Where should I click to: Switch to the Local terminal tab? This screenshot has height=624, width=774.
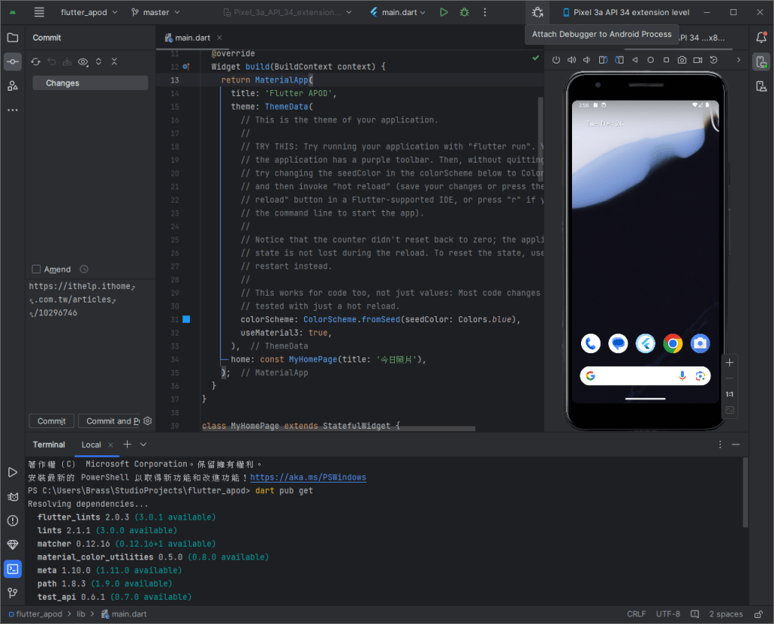coord(91,445)
